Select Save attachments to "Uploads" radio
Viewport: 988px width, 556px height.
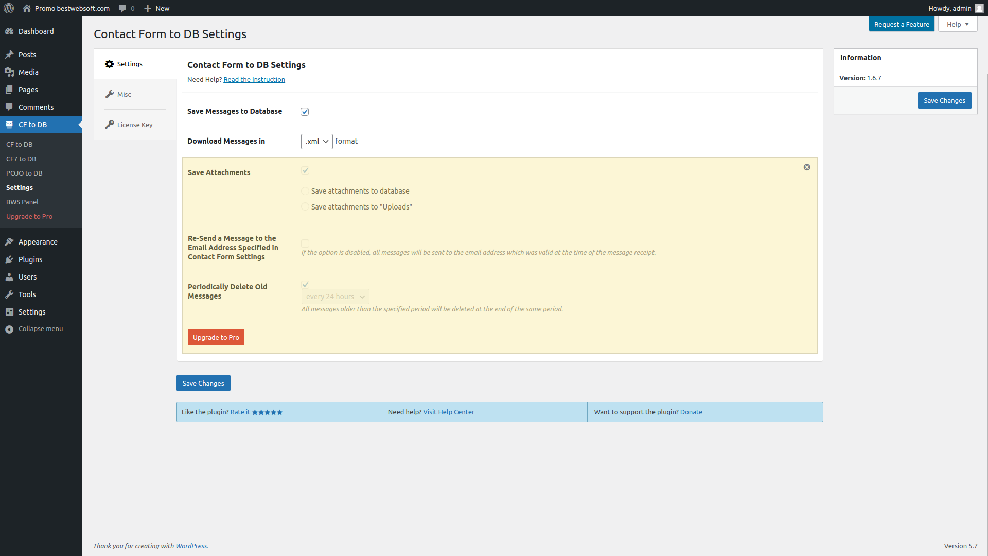tap(305, 207)
